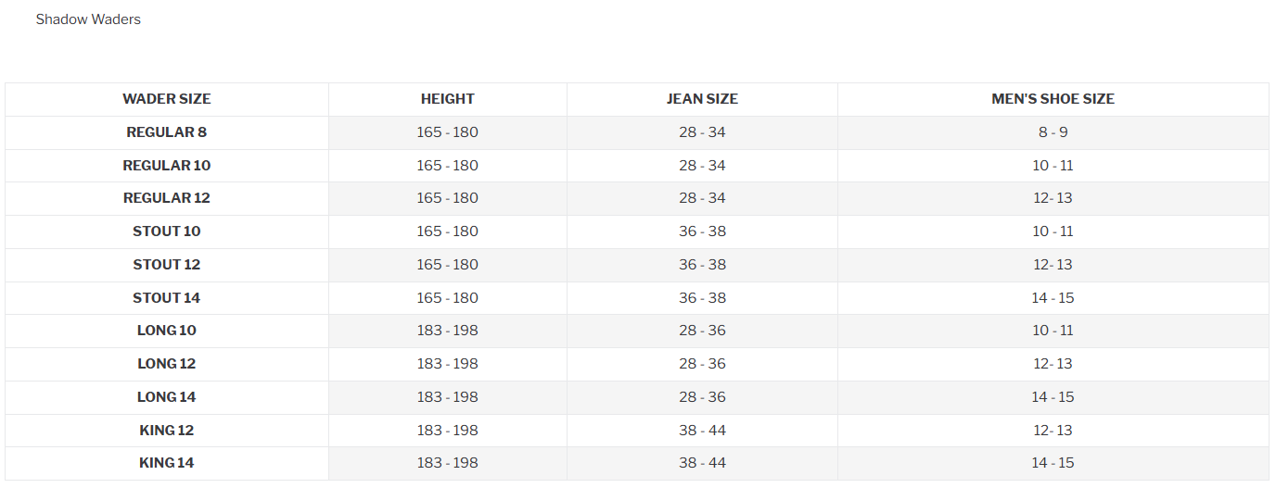Click the LONG 14 row label
This screenshot has width=1276, height=488.
click(167, 397)
